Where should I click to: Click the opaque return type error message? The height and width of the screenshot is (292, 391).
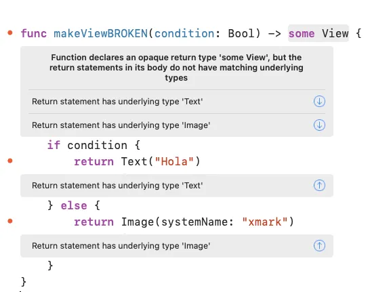(x=176, y=68)
